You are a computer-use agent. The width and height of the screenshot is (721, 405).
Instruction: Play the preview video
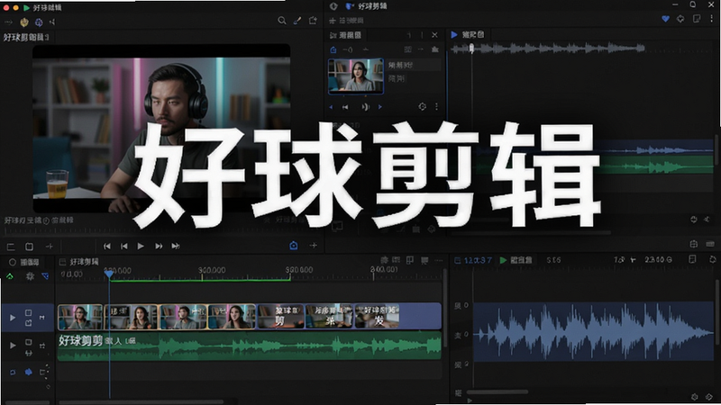click(141, 246)
